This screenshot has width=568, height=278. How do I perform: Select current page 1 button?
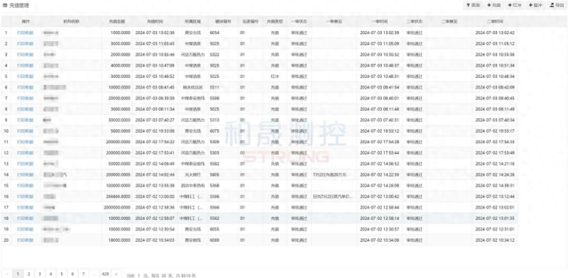coord(18,274)
